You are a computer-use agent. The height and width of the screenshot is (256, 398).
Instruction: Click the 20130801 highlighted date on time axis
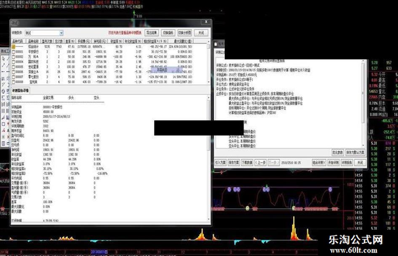pyautogui.click(x=99, y=252)
